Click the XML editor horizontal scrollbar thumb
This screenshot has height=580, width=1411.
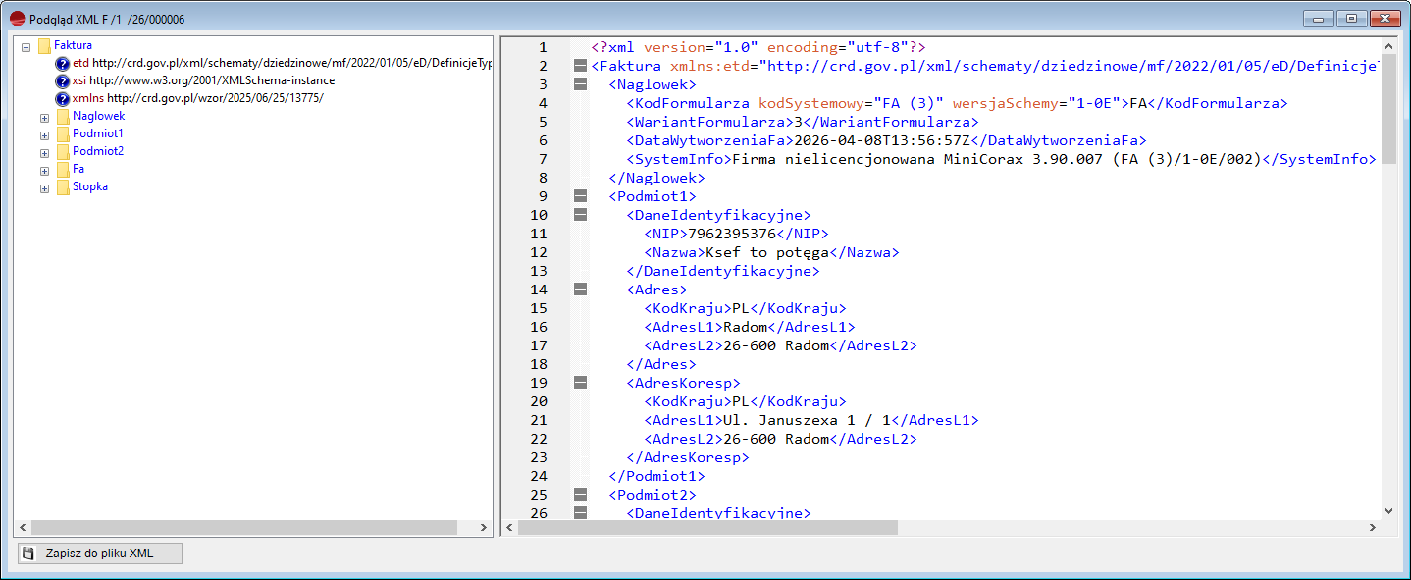[707, 528]
